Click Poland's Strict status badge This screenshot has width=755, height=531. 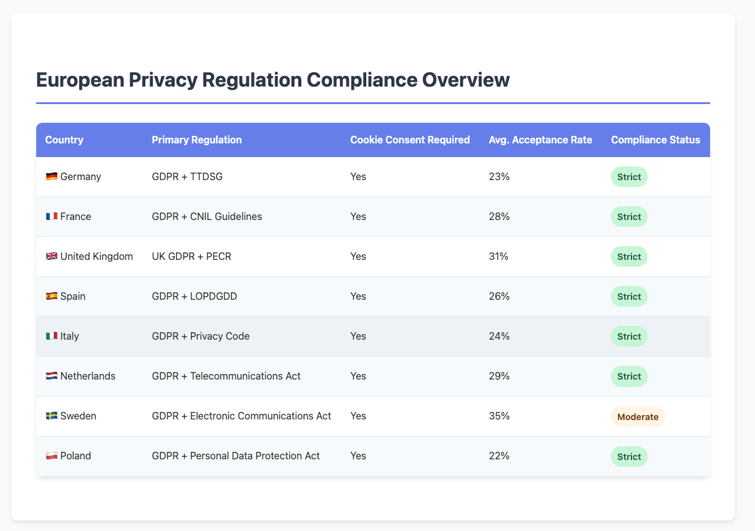point(629,456)
